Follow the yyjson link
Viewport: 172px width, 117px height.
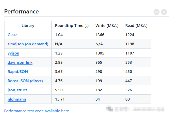point(13,53)
